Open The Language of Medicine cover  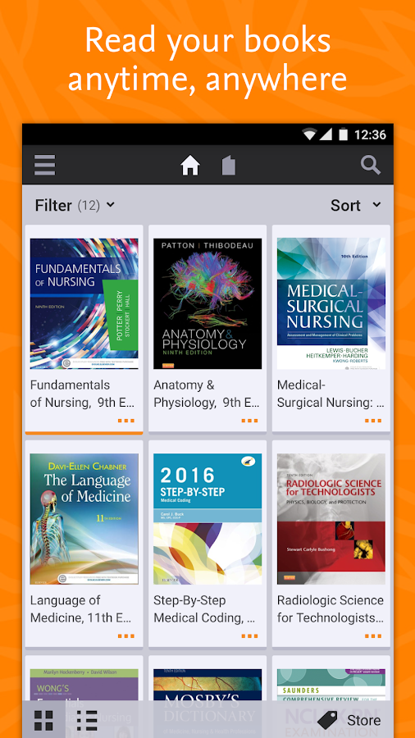(84, 519)
